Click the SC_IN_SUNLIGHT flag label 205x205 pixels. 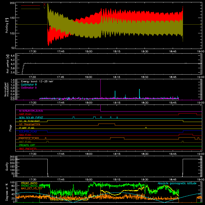click(x=29, y=121)
